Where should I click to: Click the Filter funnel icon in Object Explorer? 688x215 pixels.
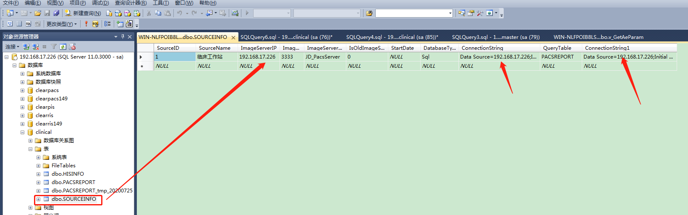pos(54,47)
